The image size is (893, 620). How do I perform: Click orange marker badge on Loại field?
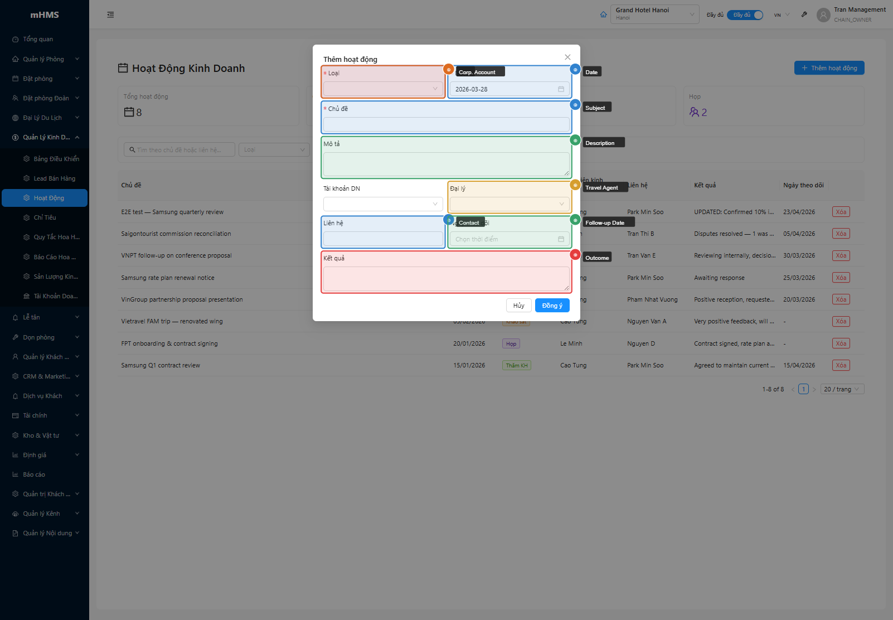pos(448,70)
